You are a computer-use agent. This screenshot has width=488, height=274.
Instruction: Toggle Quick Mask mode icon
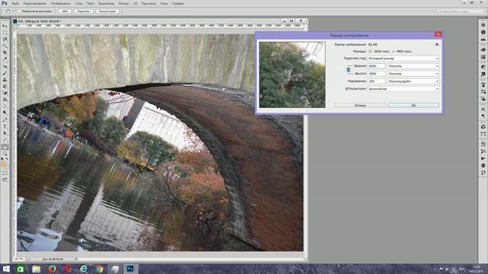(5, 173)
